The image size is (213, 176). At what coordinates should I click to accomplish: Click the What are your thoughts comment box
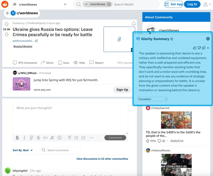coord(71,119)
